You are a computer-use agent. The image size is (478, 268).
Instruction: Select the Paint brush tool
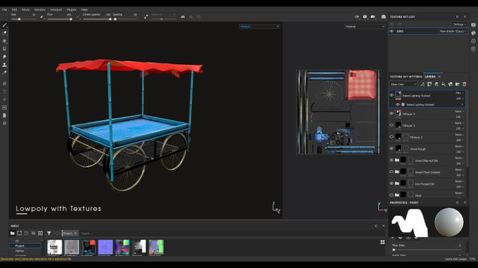[4, 25]
